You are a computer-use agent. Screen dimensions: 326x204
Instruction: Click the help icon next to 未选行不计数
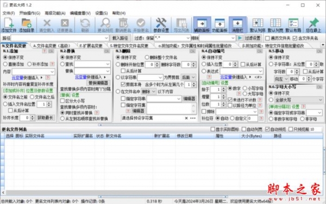click(260, 100)
